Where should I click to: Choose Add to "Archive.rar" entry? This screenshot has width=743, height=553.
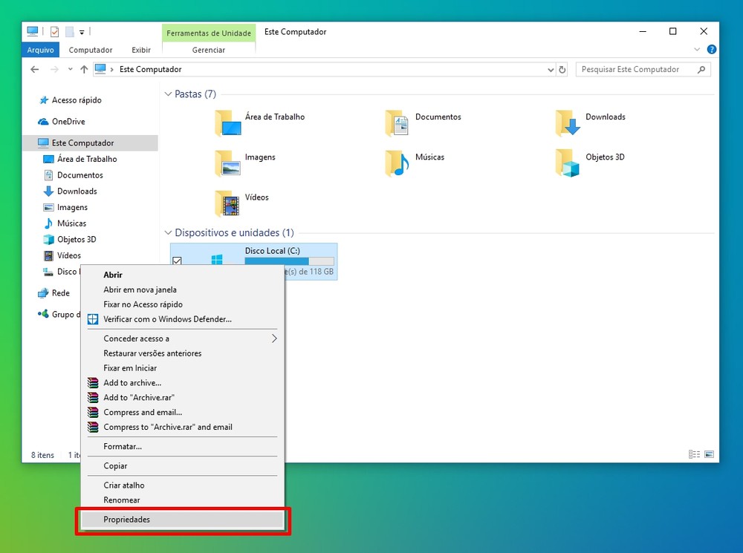pyautogui.click(x=183, y=397)
